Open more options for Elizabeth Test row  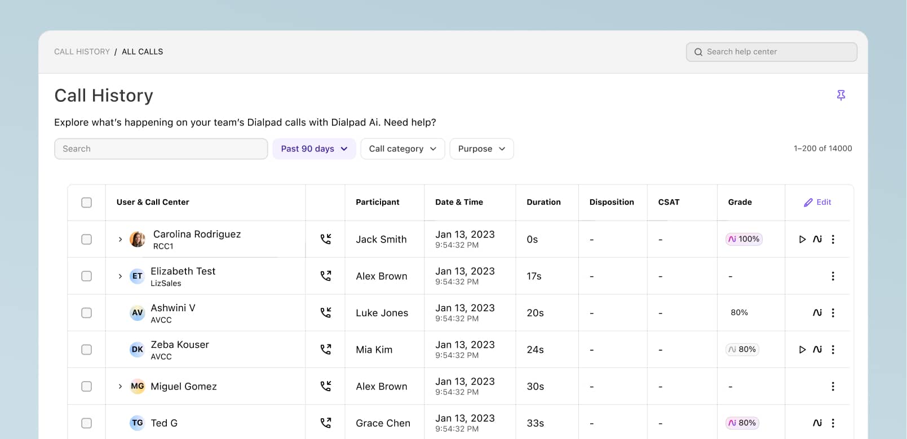(x=833, y=276)
